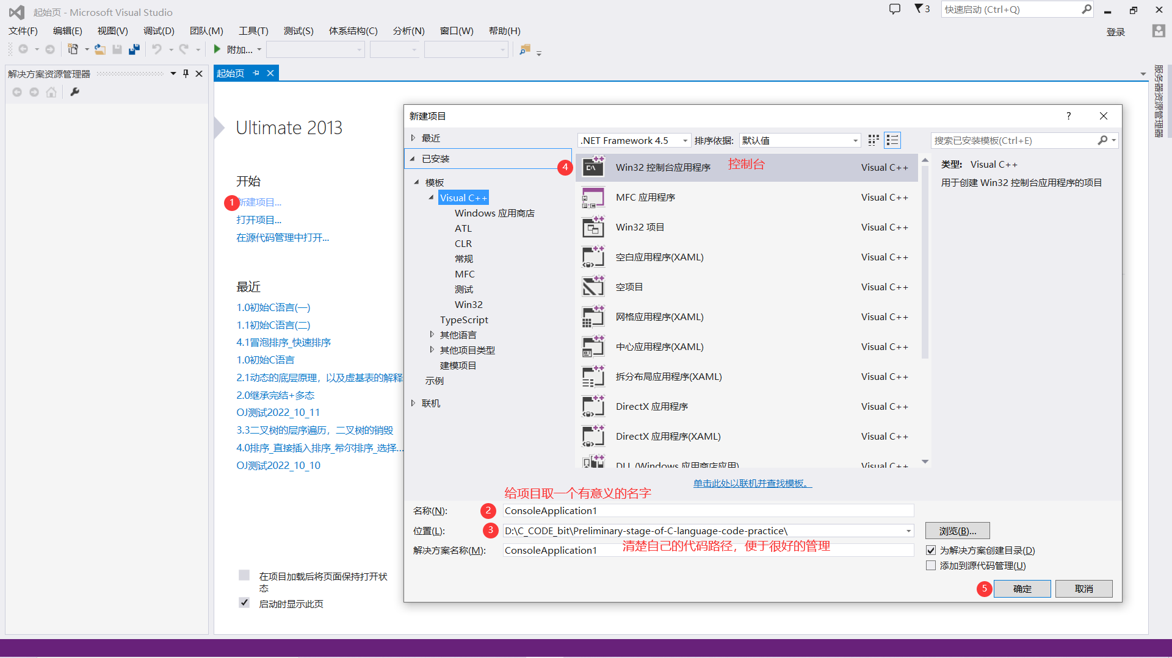
Task: Expand the 联机 tree node
Action: 413,403
